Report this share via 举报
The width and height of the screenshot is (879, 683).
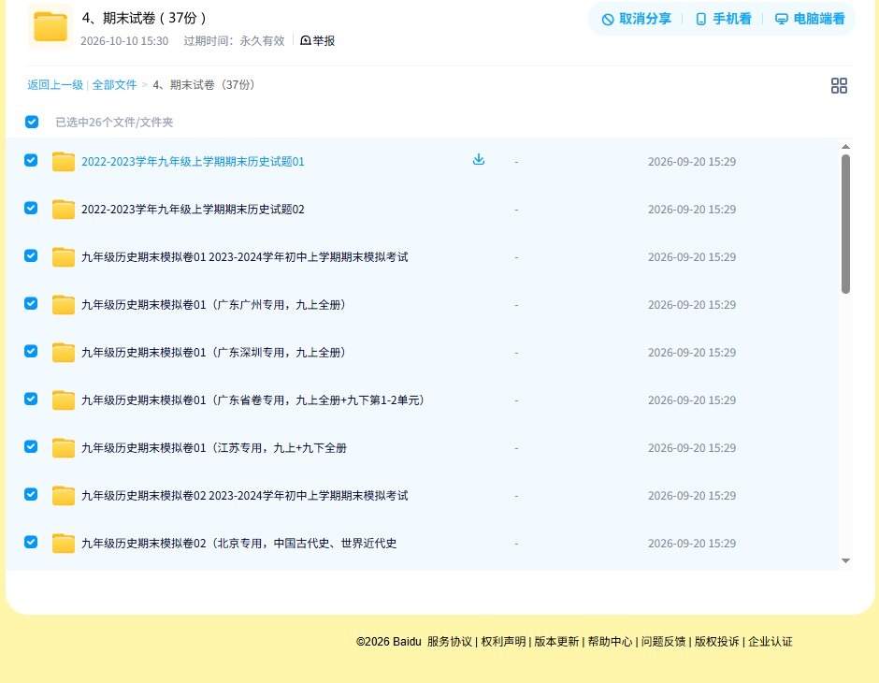pyautogui.click(x=318, y=40)
